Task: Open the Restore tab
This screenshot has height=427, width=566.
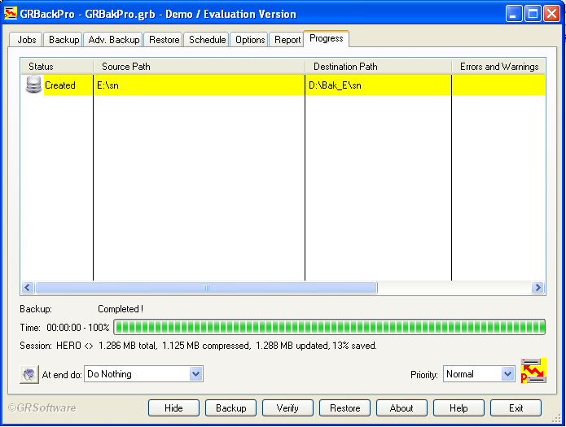Action: point(164,40)
